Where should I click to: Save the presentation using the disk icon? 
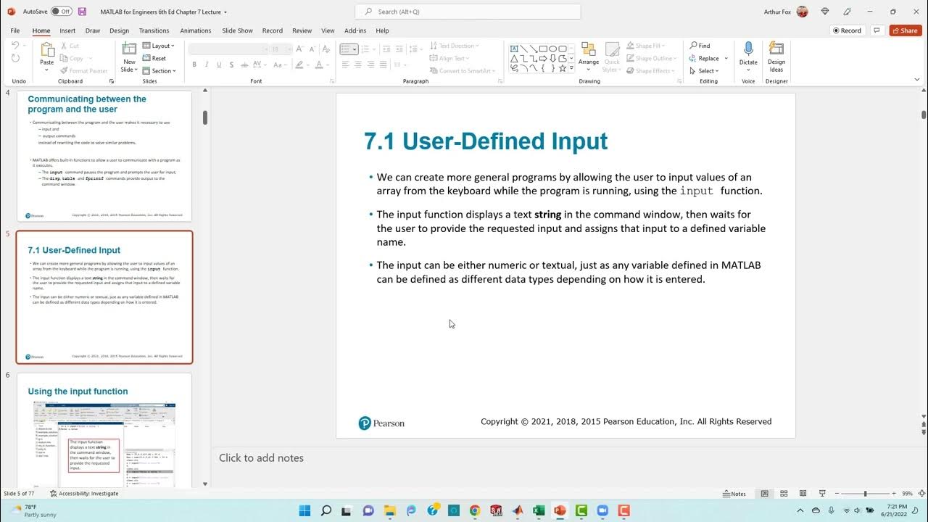82,12
